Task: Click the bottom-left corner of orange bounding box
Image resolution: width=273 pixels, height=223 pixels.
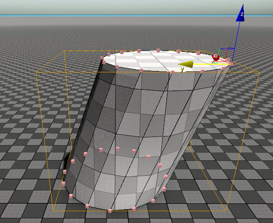Action: pyautogui.click(x=53, y=211)
